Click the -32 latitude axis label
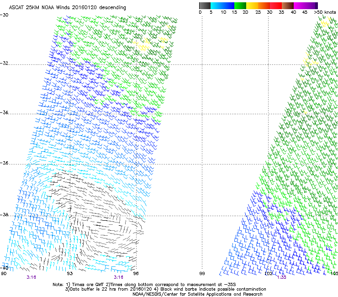This screenshot has height=297, width=338. (4, 63)
